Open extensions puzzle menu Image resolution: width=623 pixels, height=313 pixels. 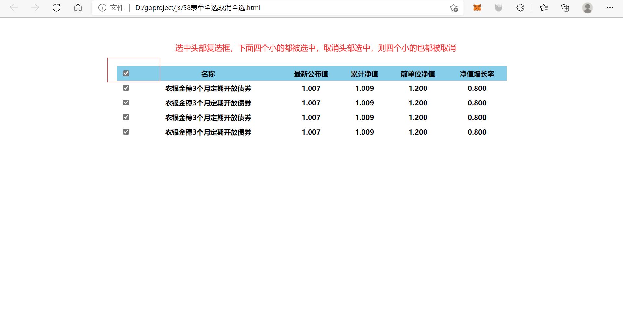[x=520, y=7]
